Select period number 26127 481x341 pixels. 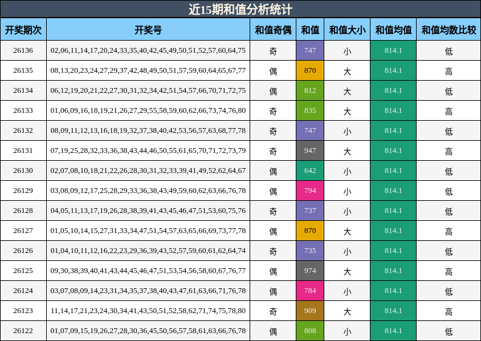[23, 231]
